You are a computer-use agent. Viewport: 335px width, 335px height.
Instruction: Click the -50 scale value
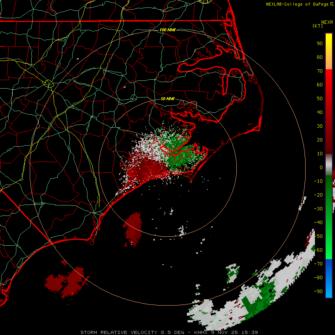318,236
